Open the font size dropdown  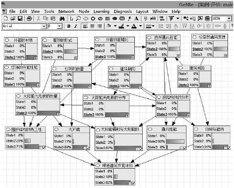click(x=60, y=26)
